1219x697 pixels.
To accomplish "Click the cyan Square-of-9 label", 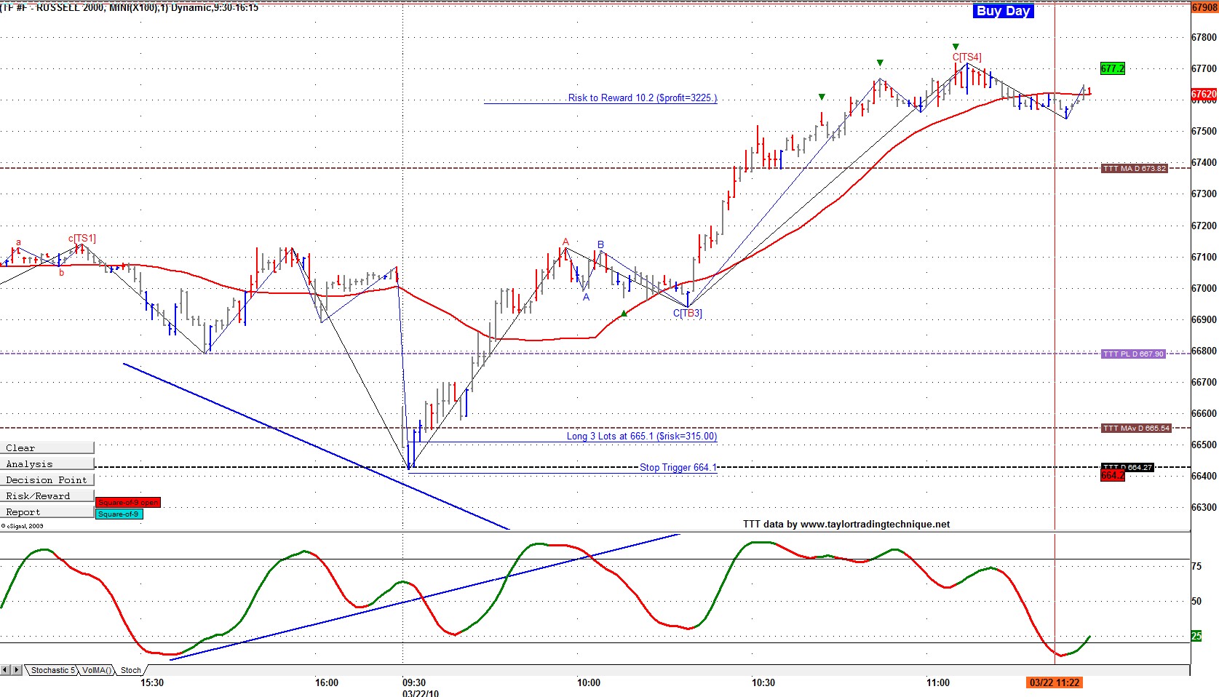I will click(x=119, y=514).
